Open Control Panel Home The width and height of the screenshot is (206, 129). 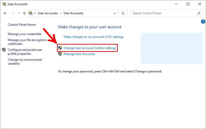22,25
